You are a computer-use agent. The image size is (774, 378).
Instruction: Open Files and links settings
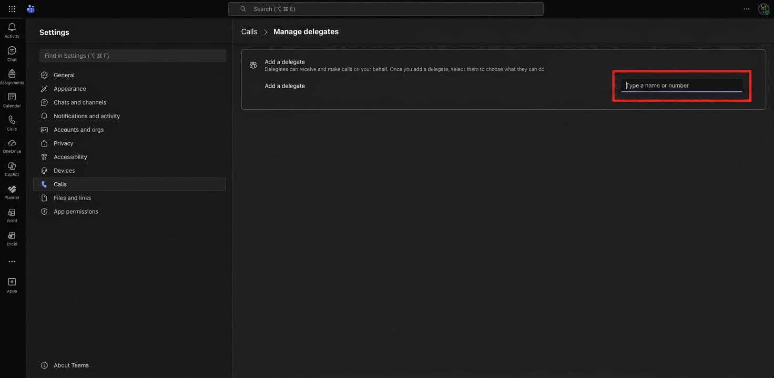coord(129,198)
